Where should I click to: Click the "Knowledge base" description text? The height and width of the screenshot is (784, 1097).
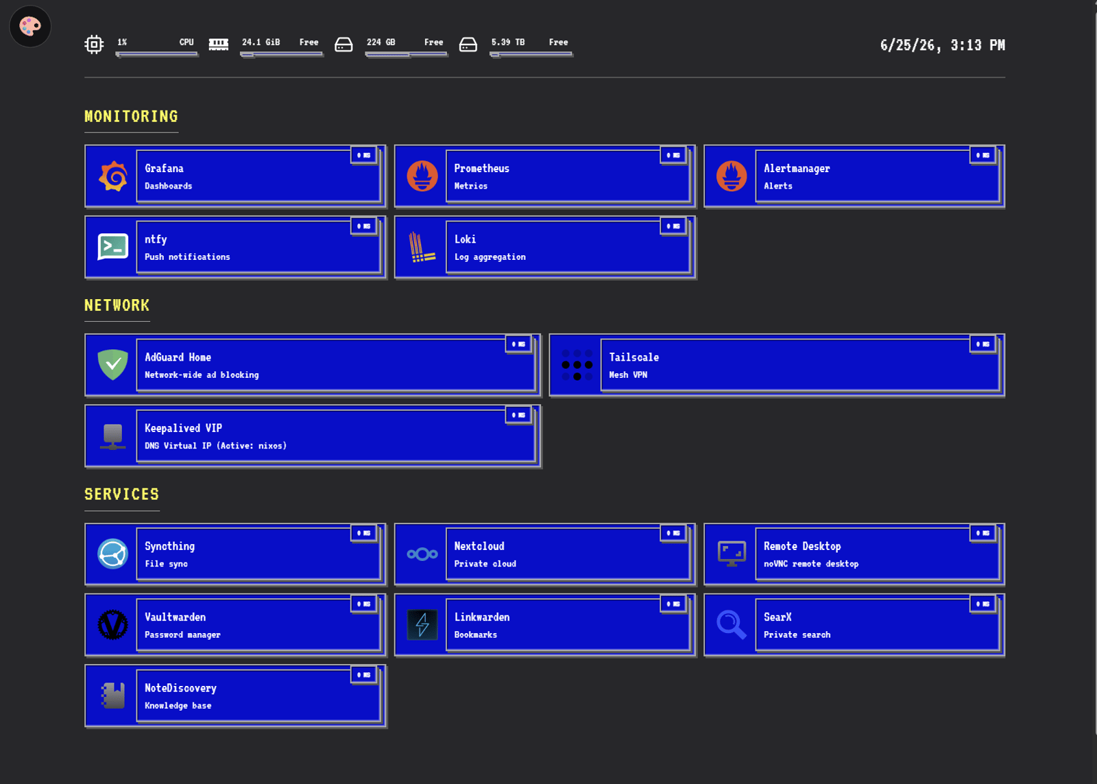pos(178,705)
